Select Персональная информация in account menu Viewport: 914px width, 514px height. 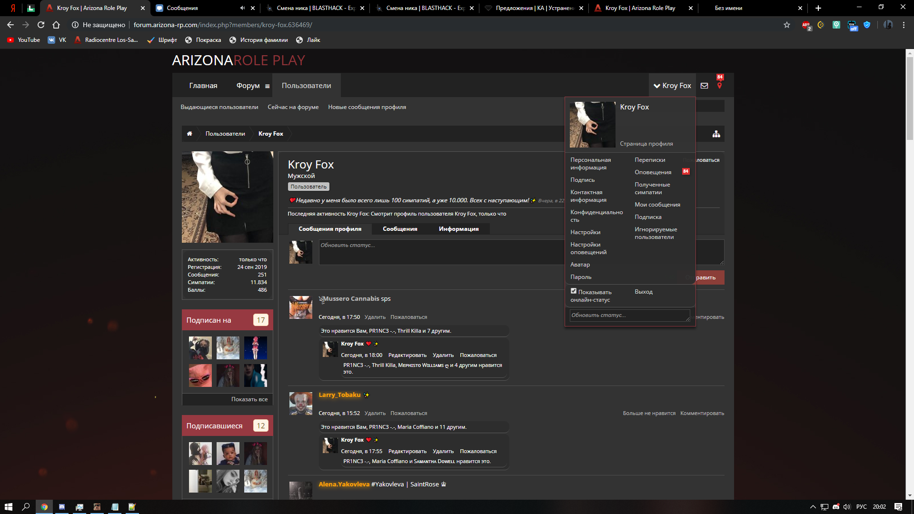tap(590, 164)
